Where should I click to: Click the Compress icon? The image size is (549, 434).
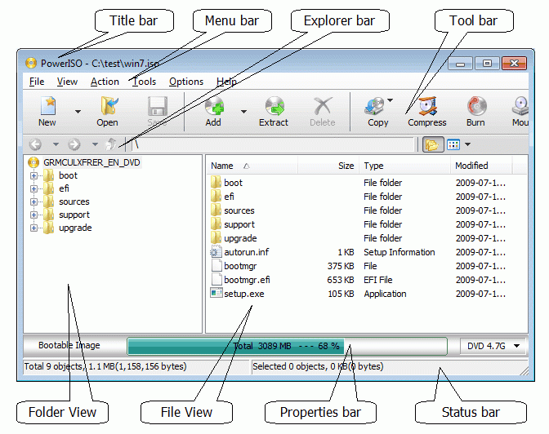coord(427,106)
